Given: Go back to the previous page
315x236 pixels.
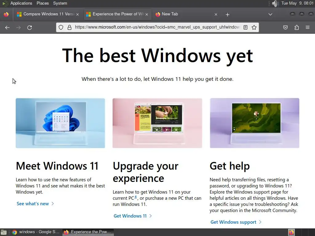Looking at the screenshot, I should point(7,27).
